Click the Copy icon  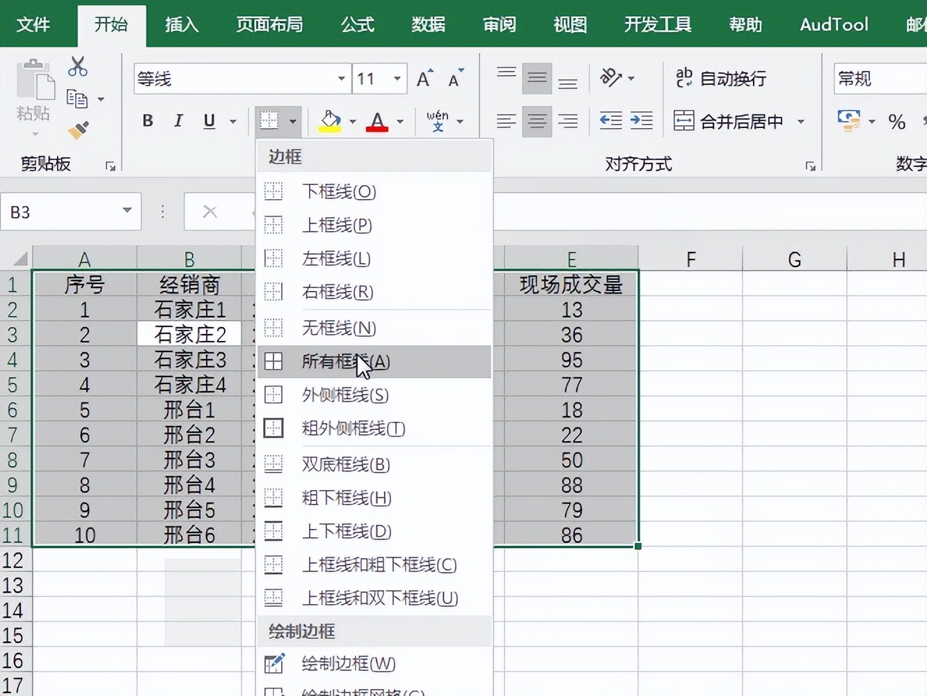76,99
